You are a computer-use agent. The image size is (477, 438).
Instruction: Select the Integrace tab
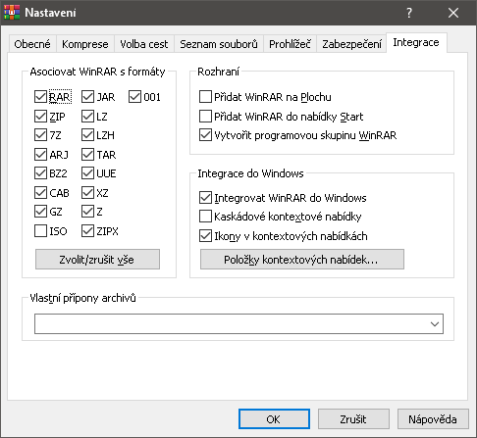[416, 42]
